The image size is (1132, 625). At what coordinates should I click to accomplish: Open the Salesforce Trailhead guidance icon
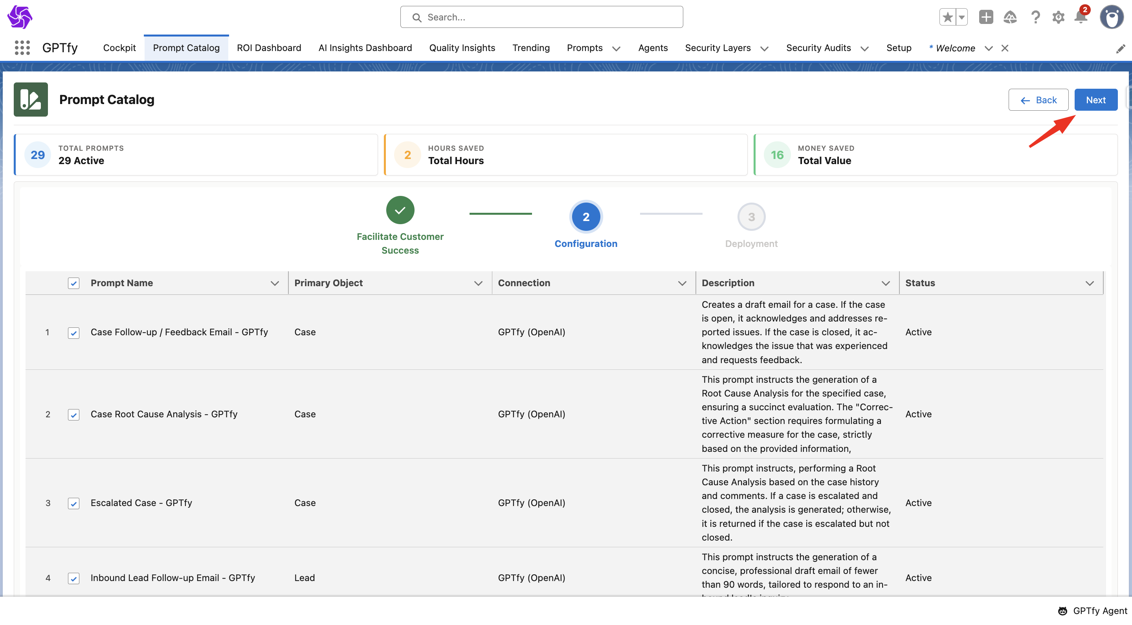click(1010, 17)
